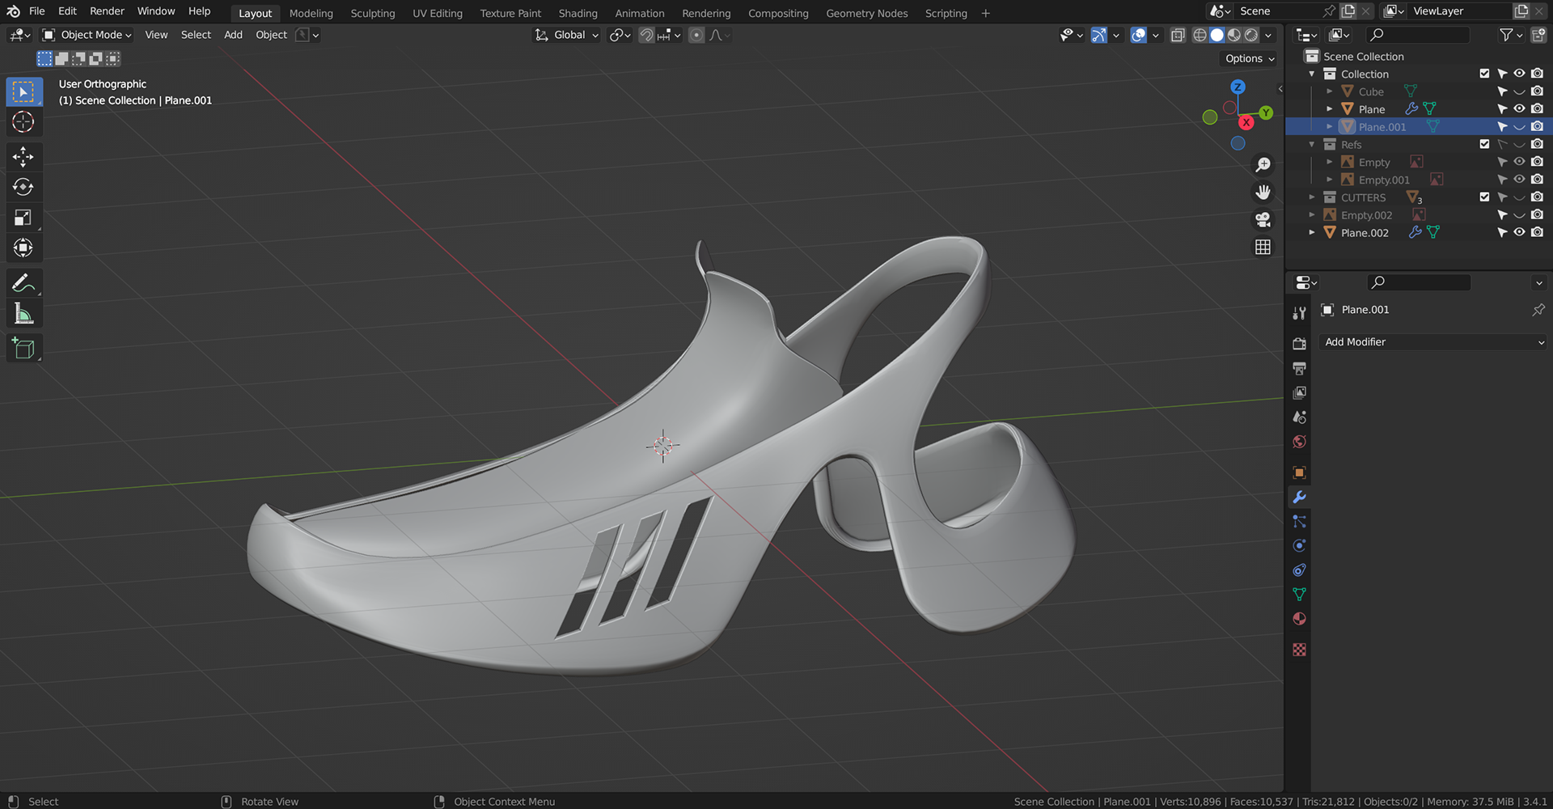Open the Tool properties tab
Screen dimensions: 1553x809
click(1299, 313)
